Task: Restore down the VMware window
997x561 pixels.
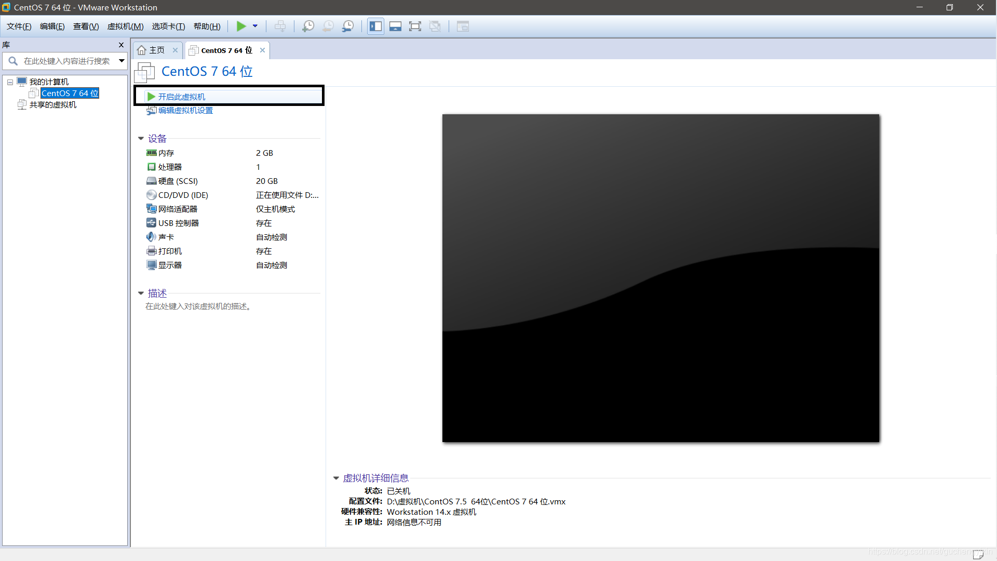Action: tap(950, 7)
